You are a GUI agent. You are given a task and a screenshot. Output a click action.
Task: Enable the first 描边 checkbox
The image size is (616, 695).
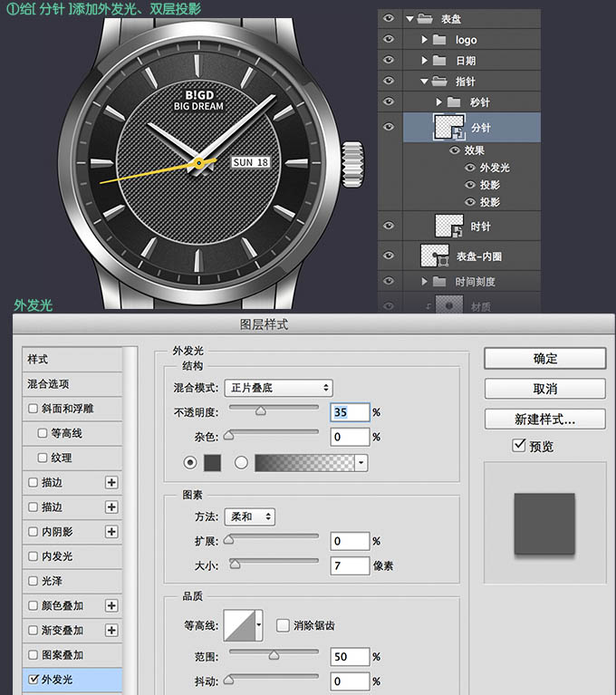[x=33, y=482]
